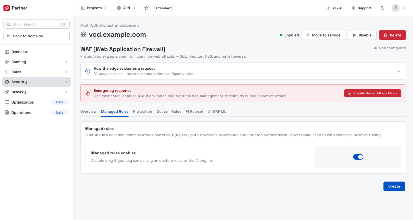
Task: Open the account menu chevron
Action: coord(404,8)
